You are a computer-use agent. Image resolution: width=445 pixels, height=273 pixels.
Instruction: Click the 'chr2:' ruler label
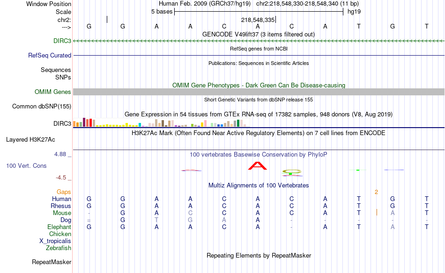(x=64, y=20)
